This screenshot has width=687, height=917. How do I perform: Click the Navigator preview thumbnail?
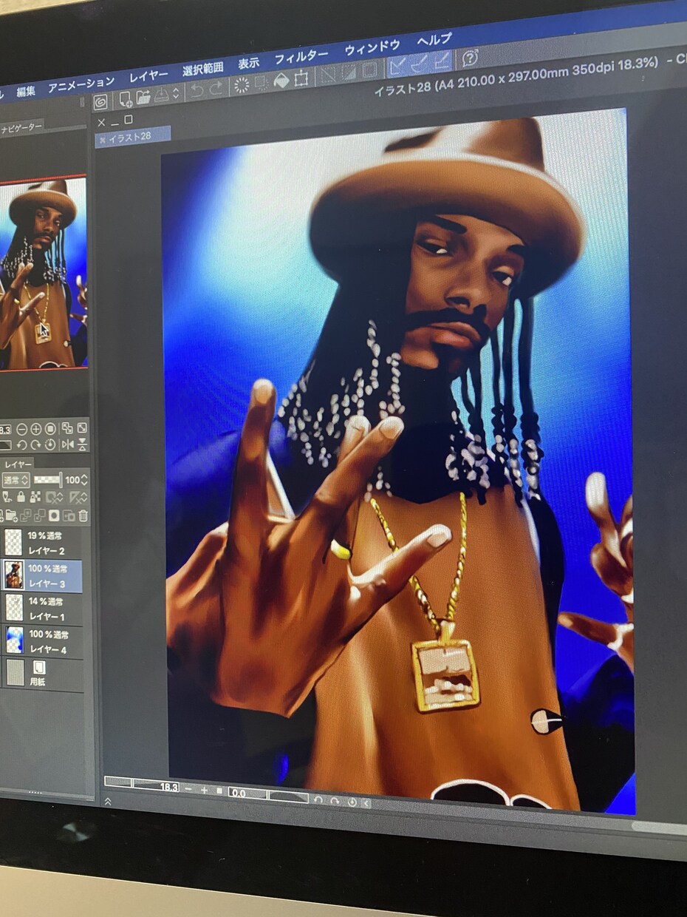pos(43,272)
